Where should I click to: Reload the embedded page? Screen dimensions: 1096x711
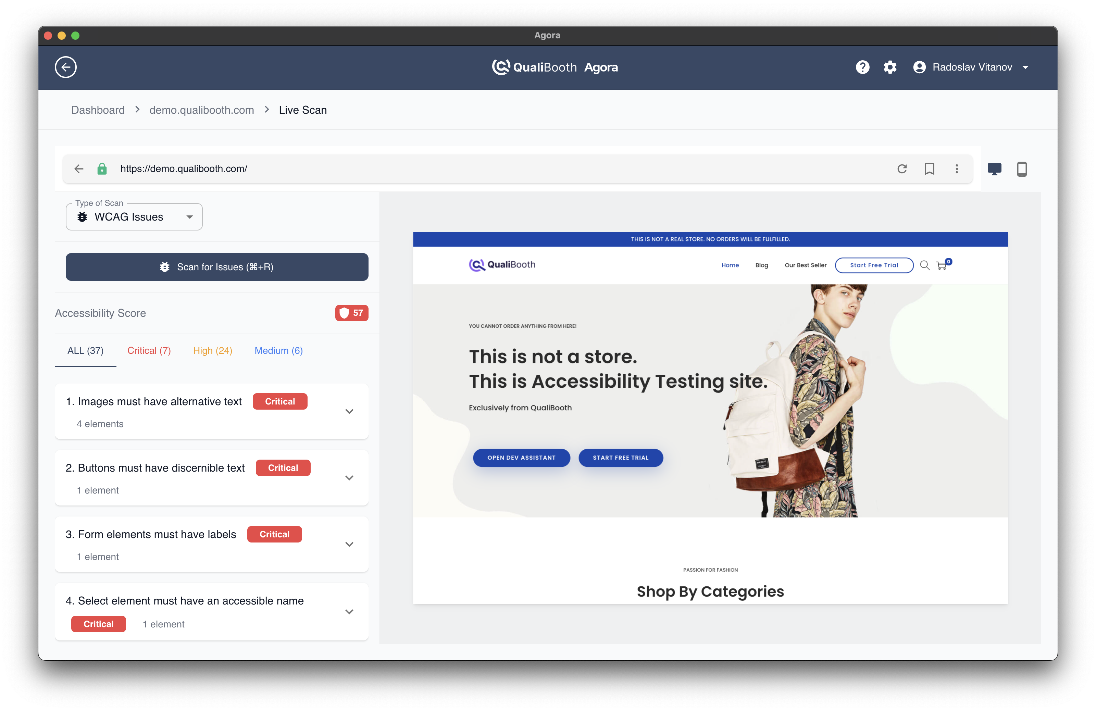[x=902, y=169]
